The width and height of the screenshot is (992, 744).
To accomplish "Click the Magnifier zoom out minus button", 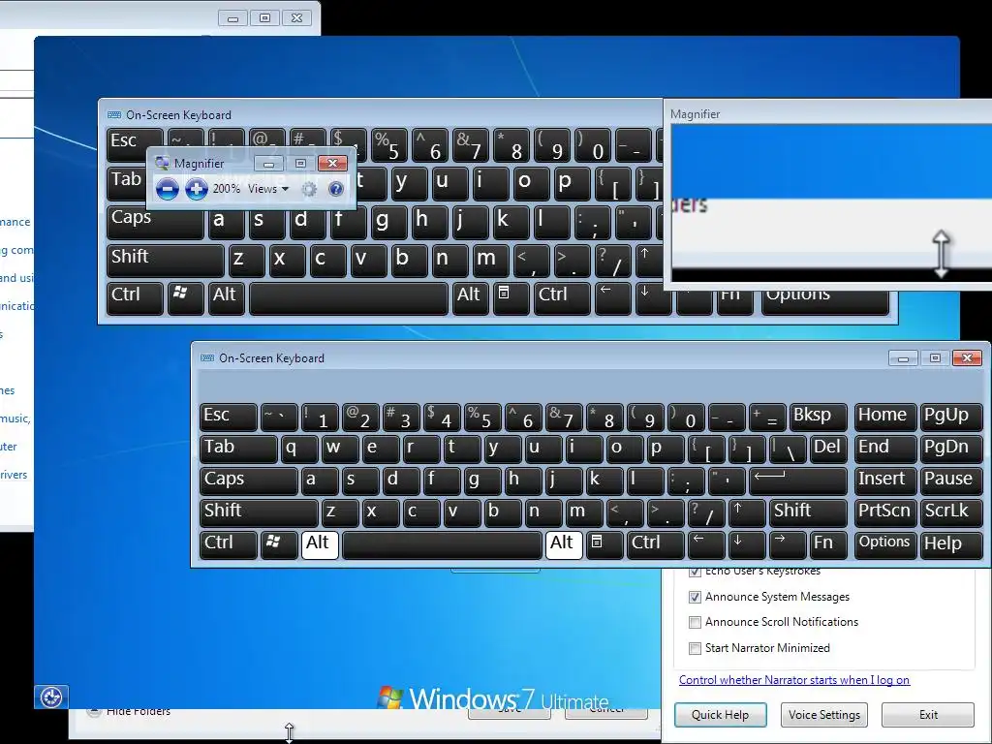I will click(x=167, y=189).
